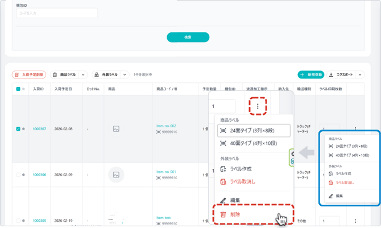Image resolution: width=381 pixels, height=228 pixels.
Task: Click the product image placeholder for row 1000306
Action: 116,175
